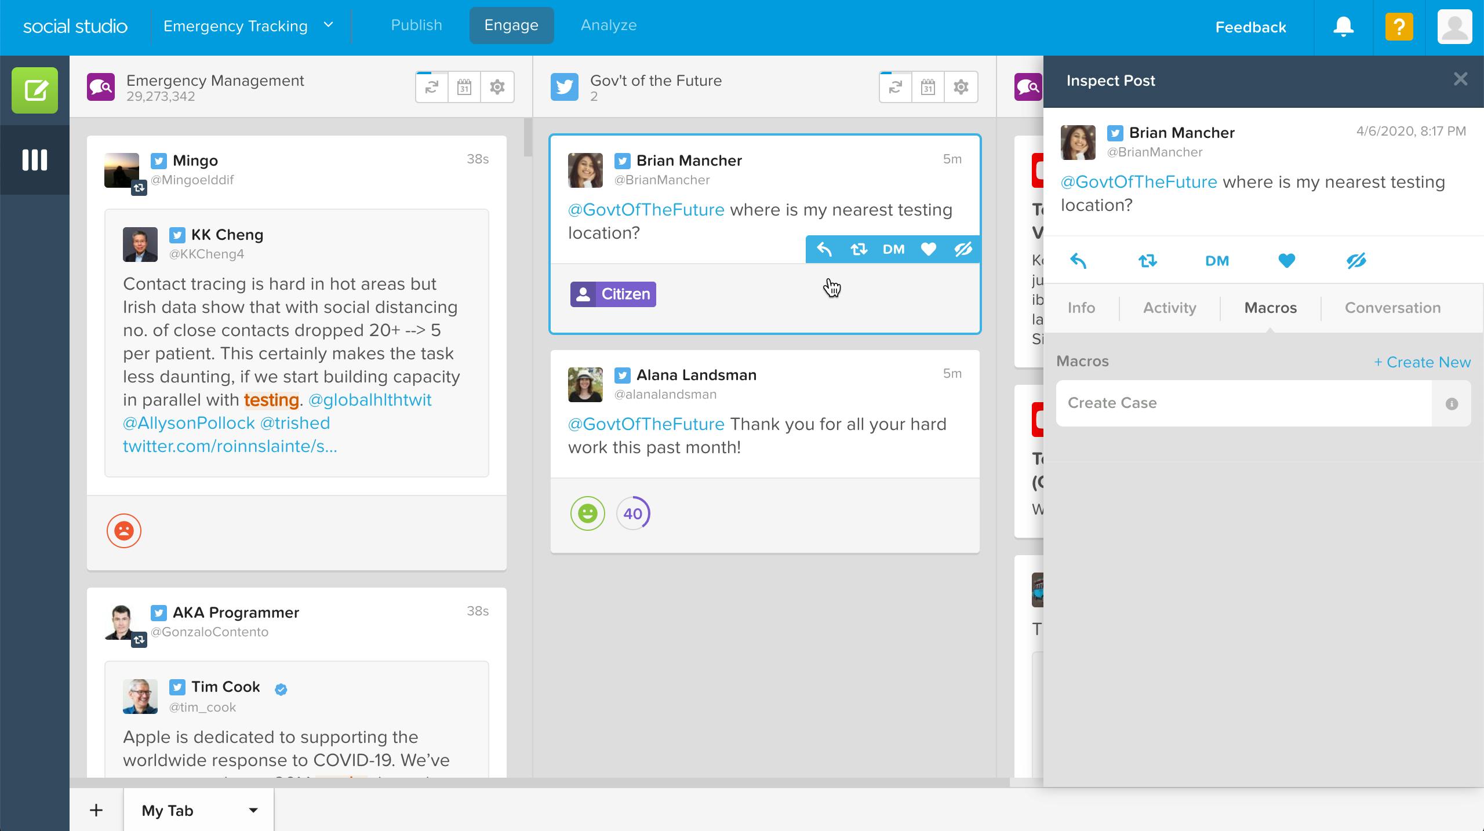This screenshot has width=1484, height=831.
Task: Click the Like heart icon in Inspect Post panel
Action: click(1285, 261)
